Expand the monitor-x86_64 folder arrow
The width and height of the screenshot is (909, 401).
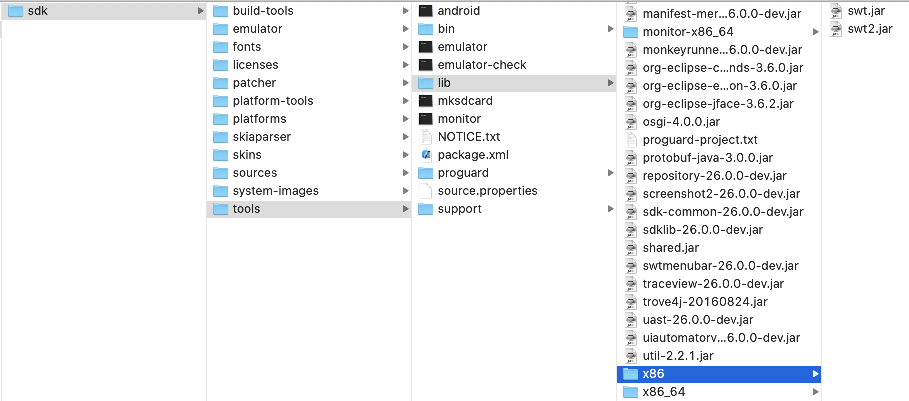(815, 32)
